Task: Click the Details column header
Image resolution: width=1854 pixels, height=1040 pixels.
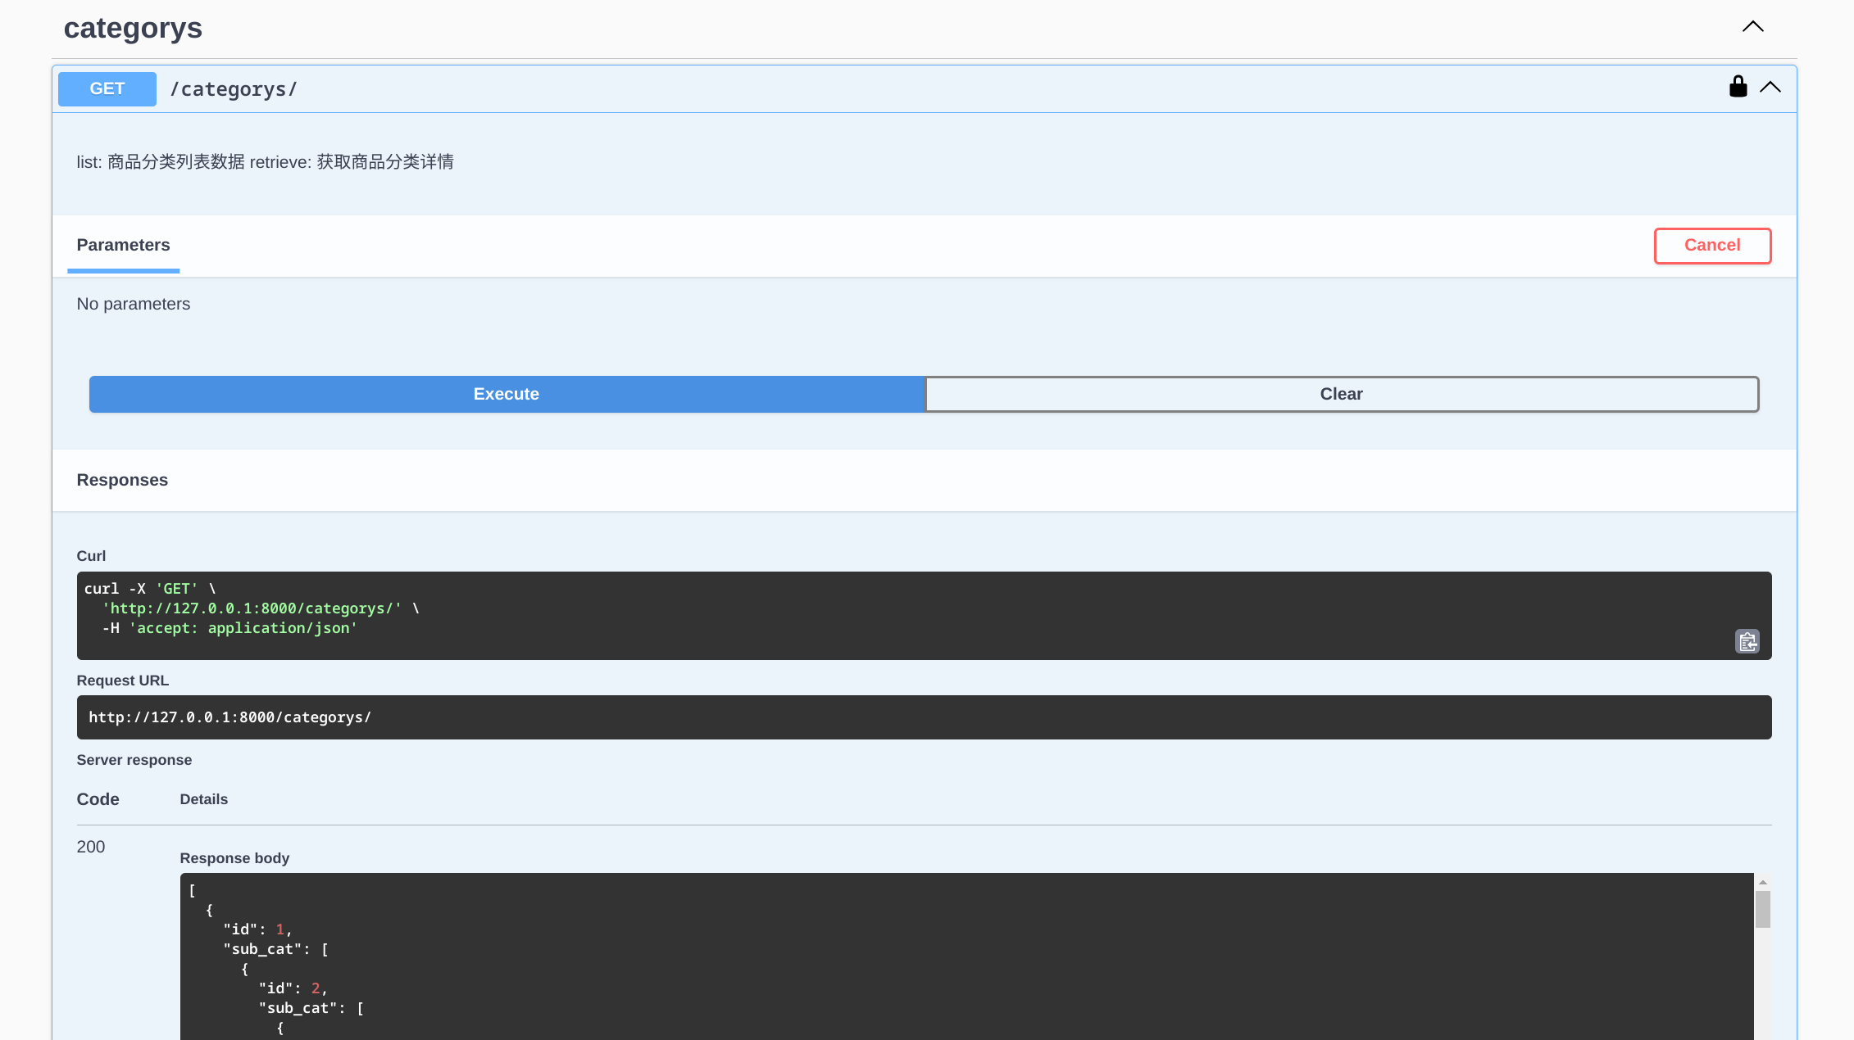Action: [203, 799]
